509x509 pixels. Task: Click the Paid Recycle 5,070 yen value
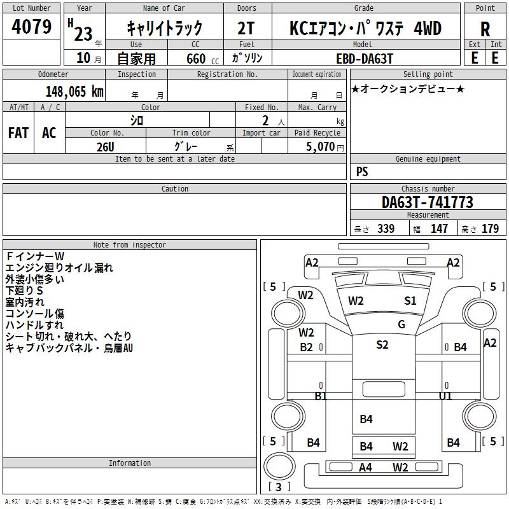[x=324, y=146]
